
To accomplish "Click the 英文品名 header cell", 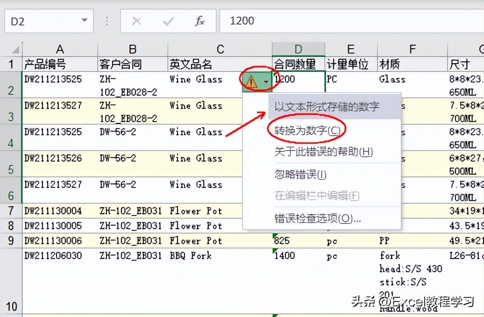I will point(220,64).
